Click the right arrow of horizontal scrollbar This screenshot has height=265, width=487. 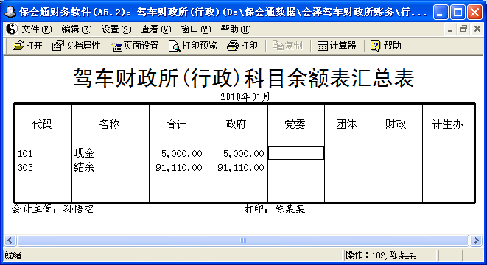476,241
